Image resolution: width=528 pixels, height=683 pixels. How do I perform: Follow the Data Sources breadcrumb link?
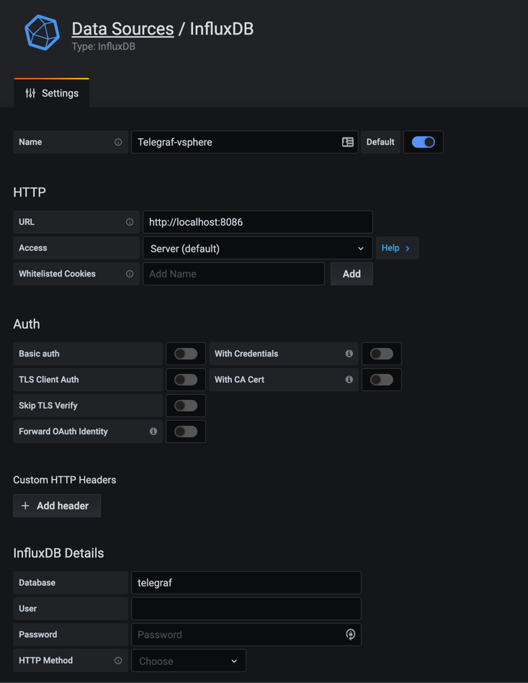123,29
